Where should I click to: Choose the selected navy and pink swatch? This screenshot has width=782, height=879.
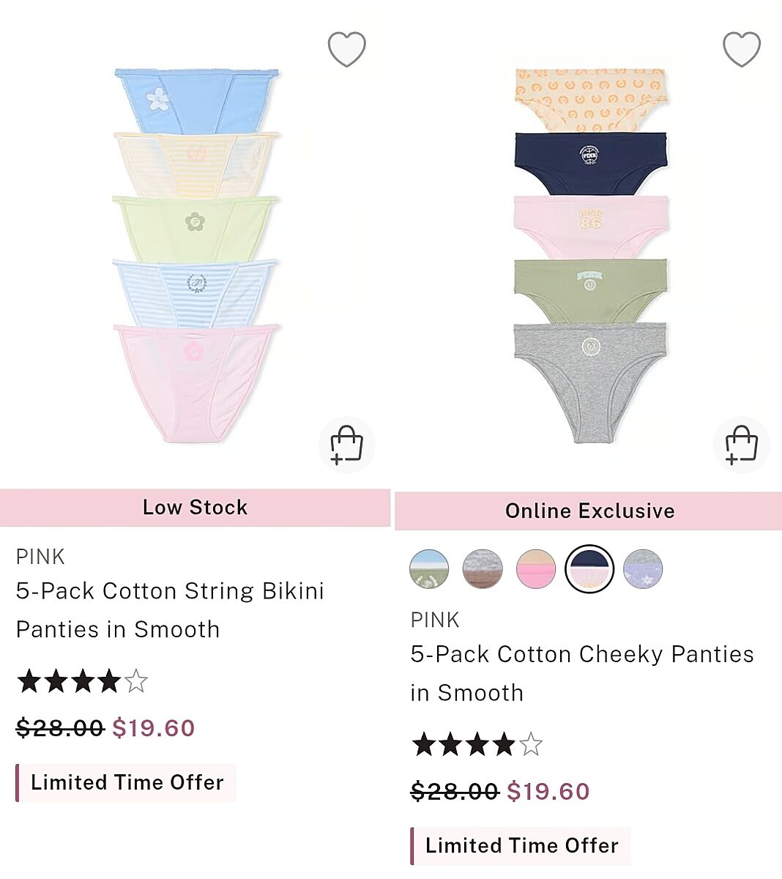click(x=589, y=569)
